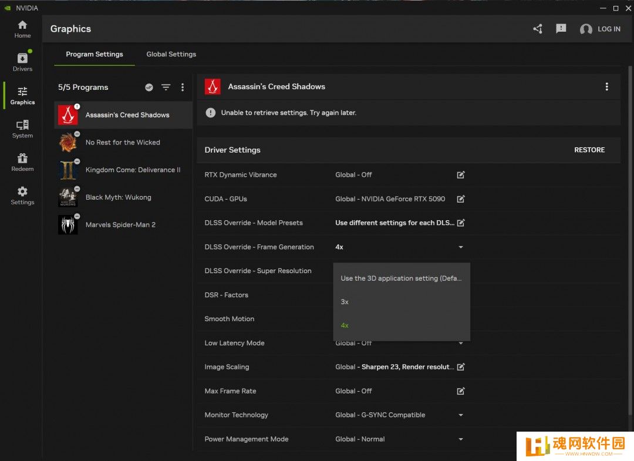Select Assassin's Creed Shadows in program list
This screenshot has width=634, height=461.
point(123,115)
